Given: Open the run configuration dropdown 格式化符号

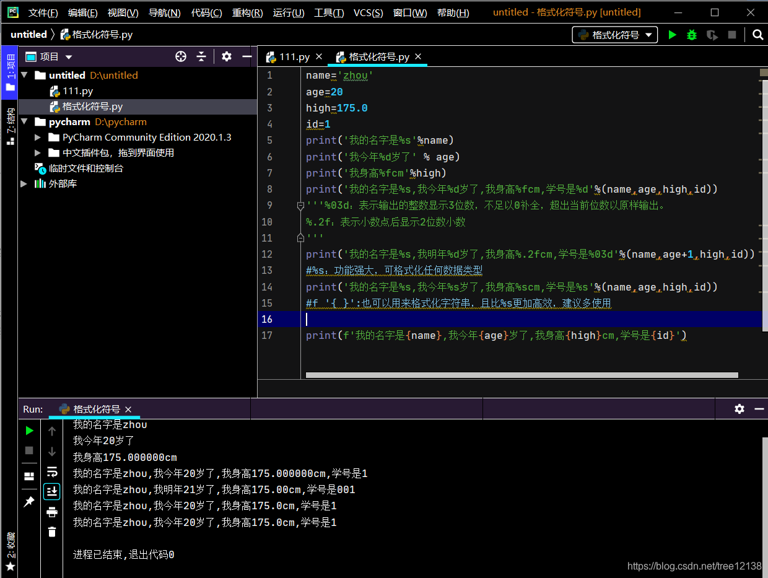Looking at the screenshot, I should (614, 35).
